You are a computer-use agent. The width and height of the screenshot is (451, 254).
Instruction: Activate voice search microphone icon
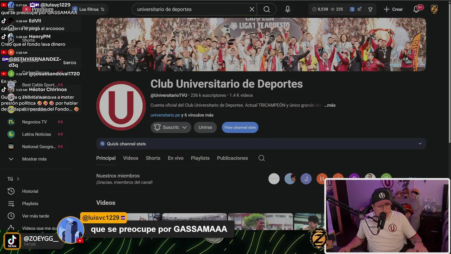288,9
